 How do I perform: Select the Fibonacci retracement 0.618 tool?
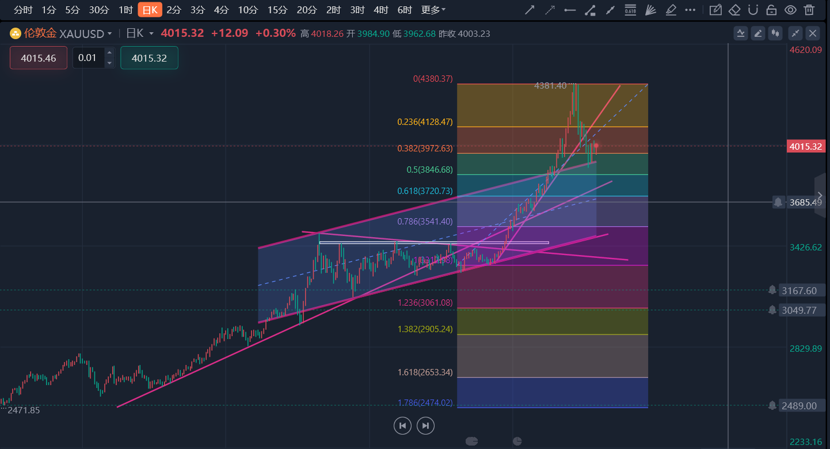tap(630, 10)
